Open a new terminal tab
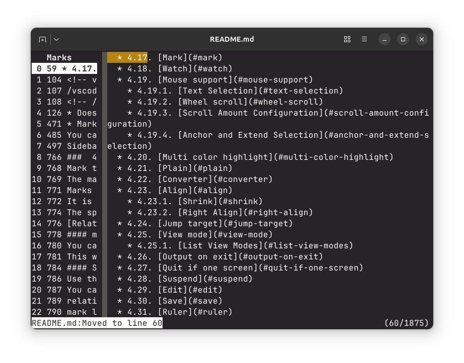 coord(43,39)
